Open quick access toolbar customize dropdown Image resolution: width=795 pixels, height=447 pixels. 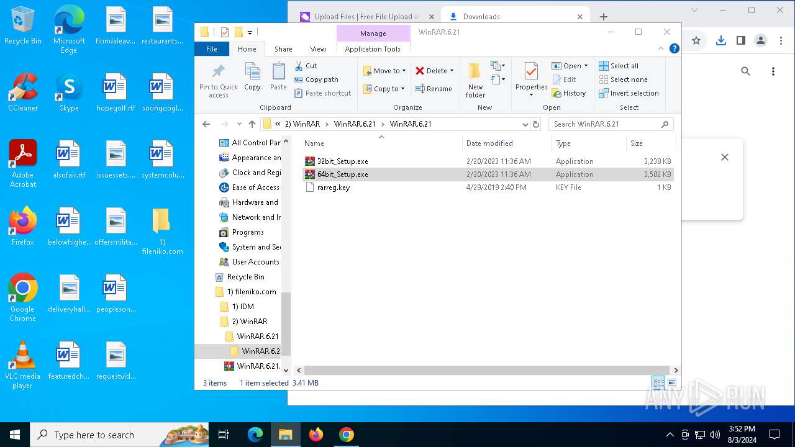(250, 32)
